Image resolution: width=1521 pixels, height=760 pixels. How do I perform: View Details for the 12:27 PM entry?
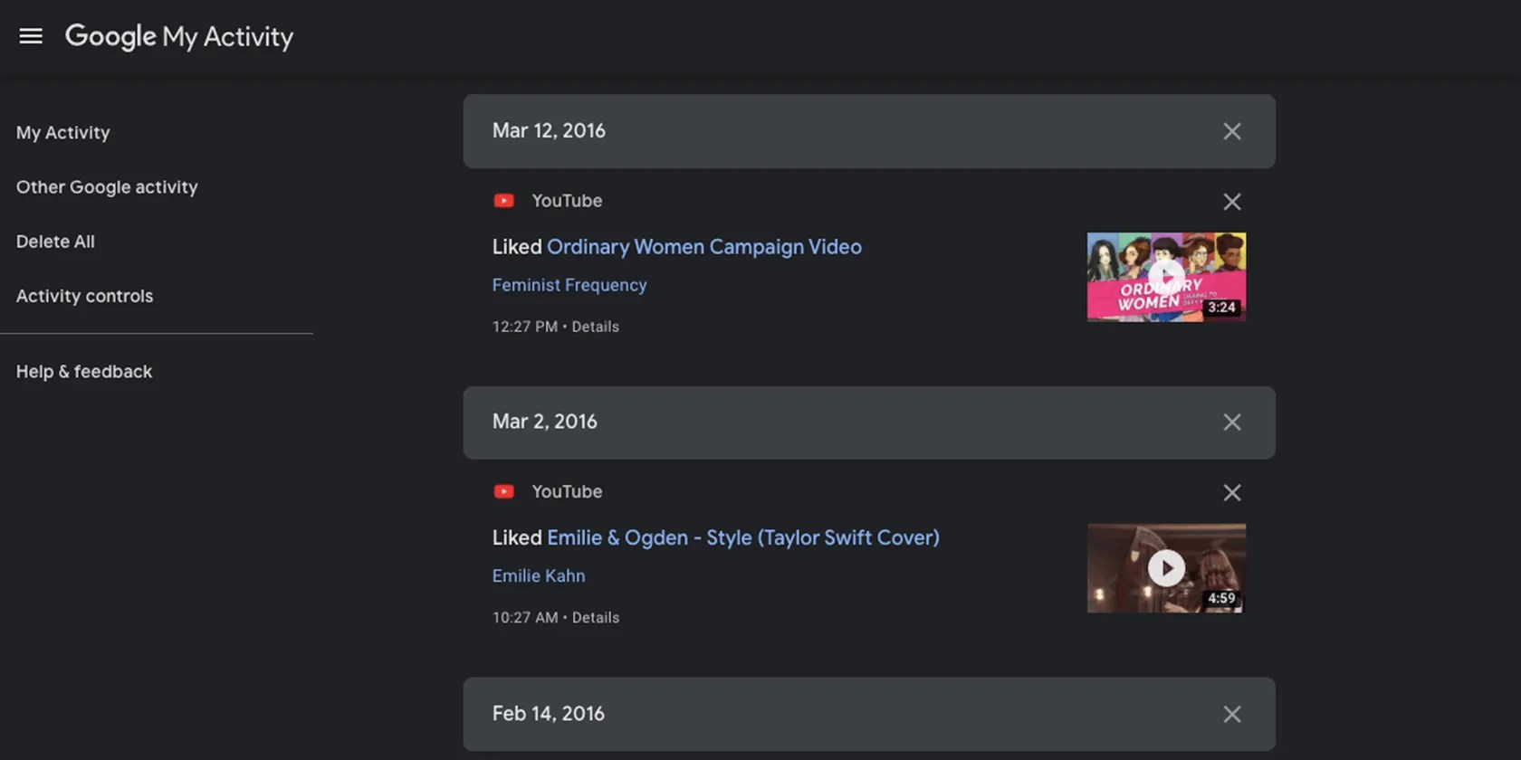(596, 327)
